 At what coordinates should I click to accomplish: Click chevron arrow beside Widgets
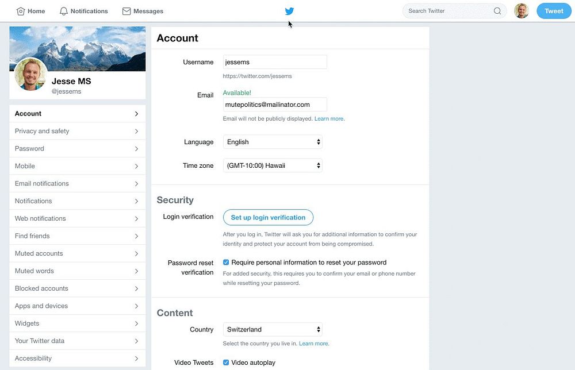coord(136,323)
